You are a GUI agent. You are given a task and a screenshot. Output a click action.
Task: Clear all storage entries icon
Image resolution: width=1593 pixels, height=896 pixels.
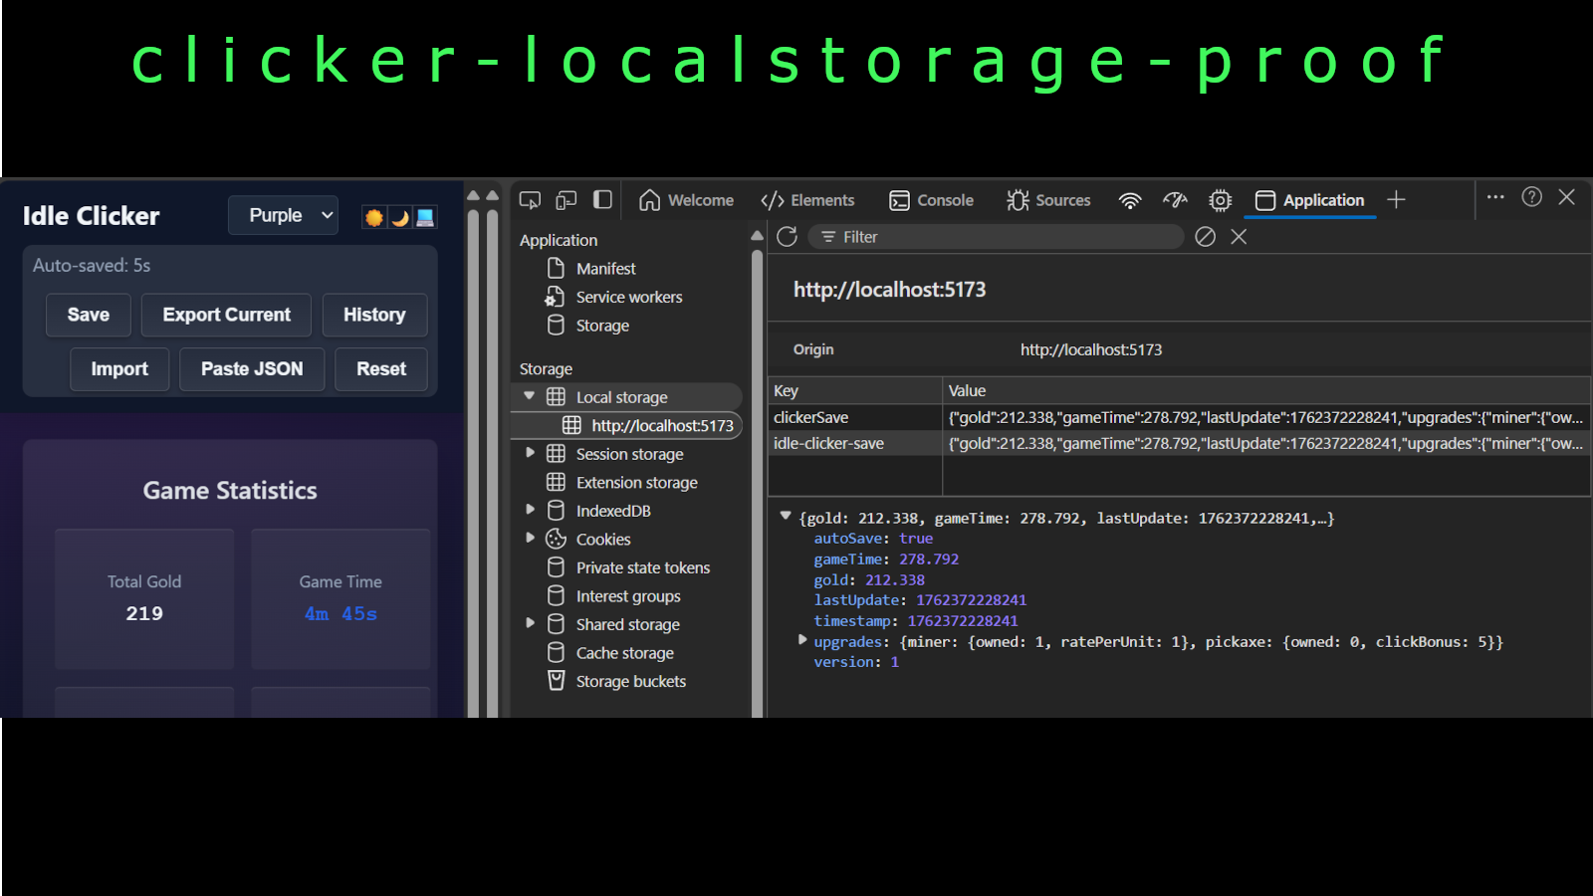tap(1205, 237)
